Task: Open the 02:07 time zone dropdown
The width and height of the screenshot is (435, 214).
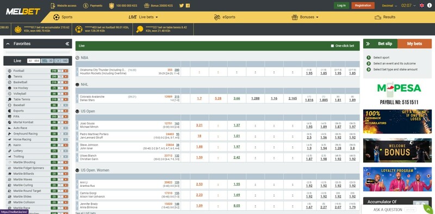Action: point(408,5)
